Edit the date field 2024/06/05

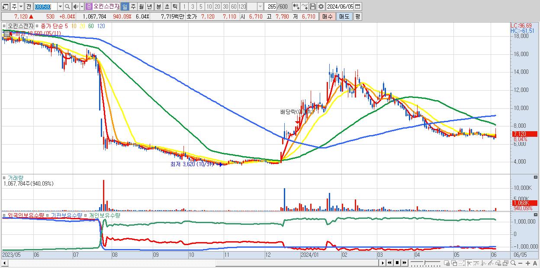point(340,6)
